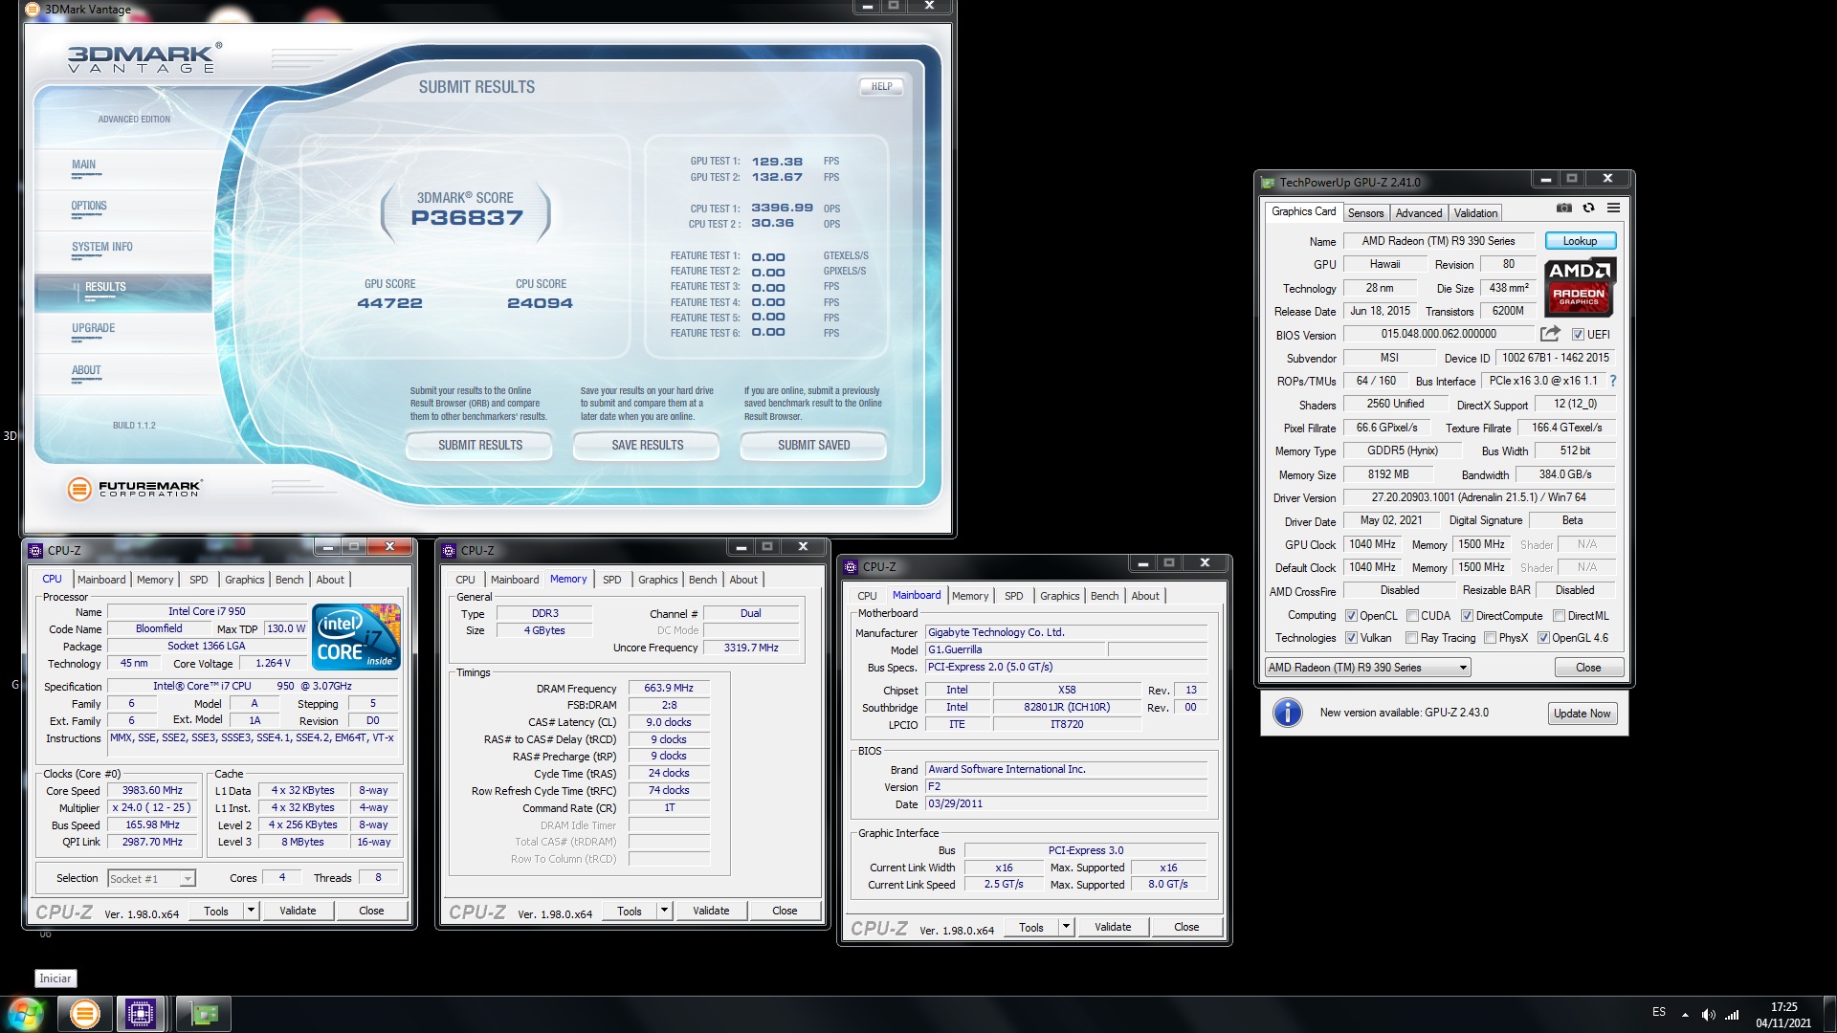This screenshot has width=1837, height=1033.
Task: Click the Lookup button in GPU-Z
Action: [x=1580, y=241]
